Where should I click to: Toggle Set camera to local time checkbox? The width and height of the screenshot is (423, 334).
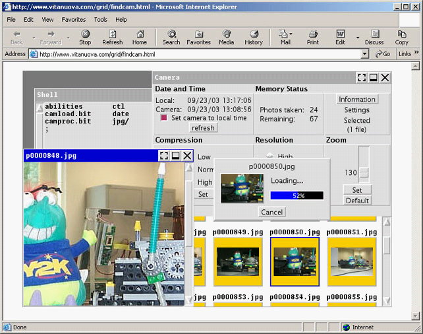164,118
